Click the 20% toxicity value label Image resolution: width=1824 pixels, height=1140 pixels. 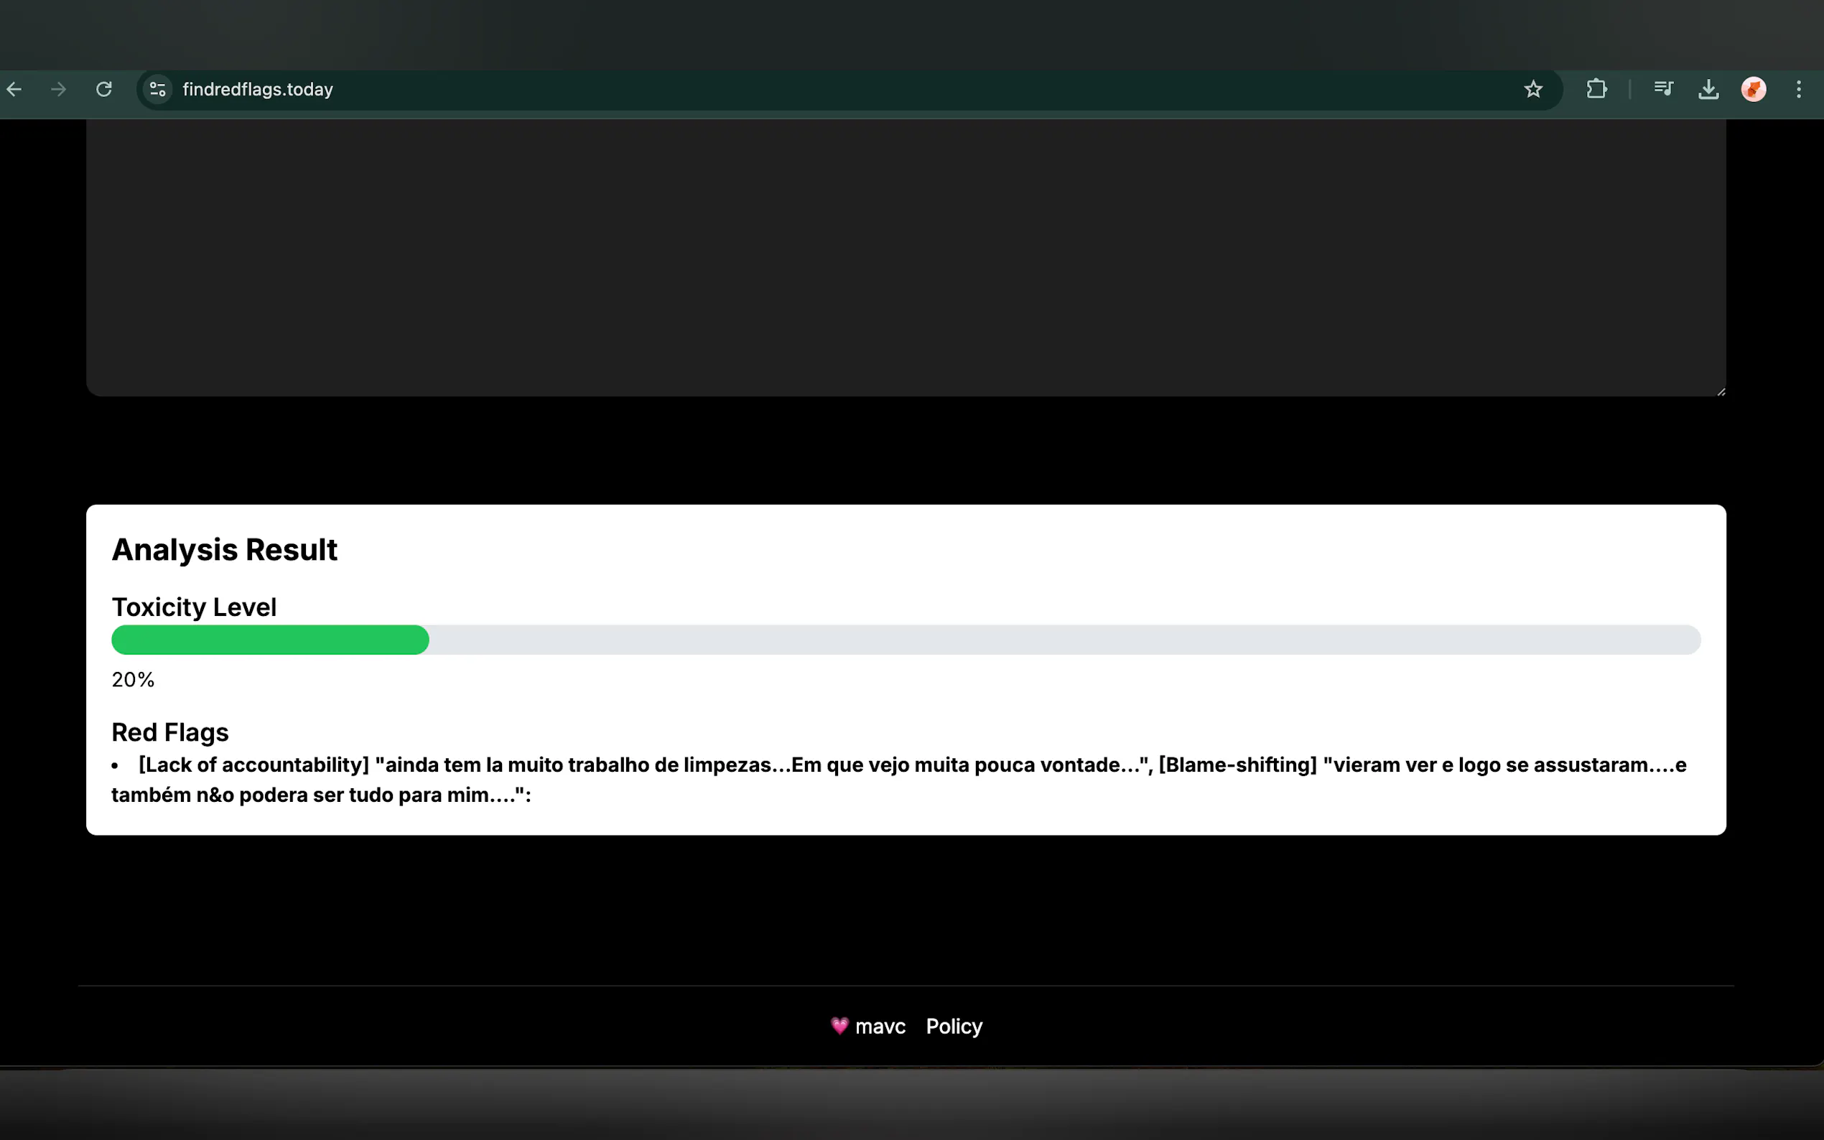133,680
